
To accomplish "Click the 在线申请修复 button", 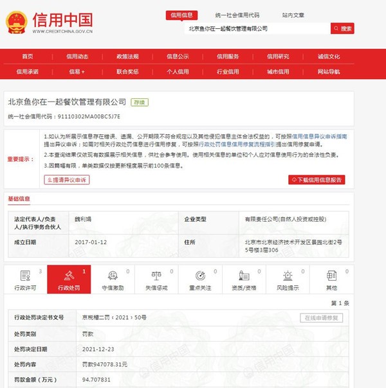I will coord(321,318).
